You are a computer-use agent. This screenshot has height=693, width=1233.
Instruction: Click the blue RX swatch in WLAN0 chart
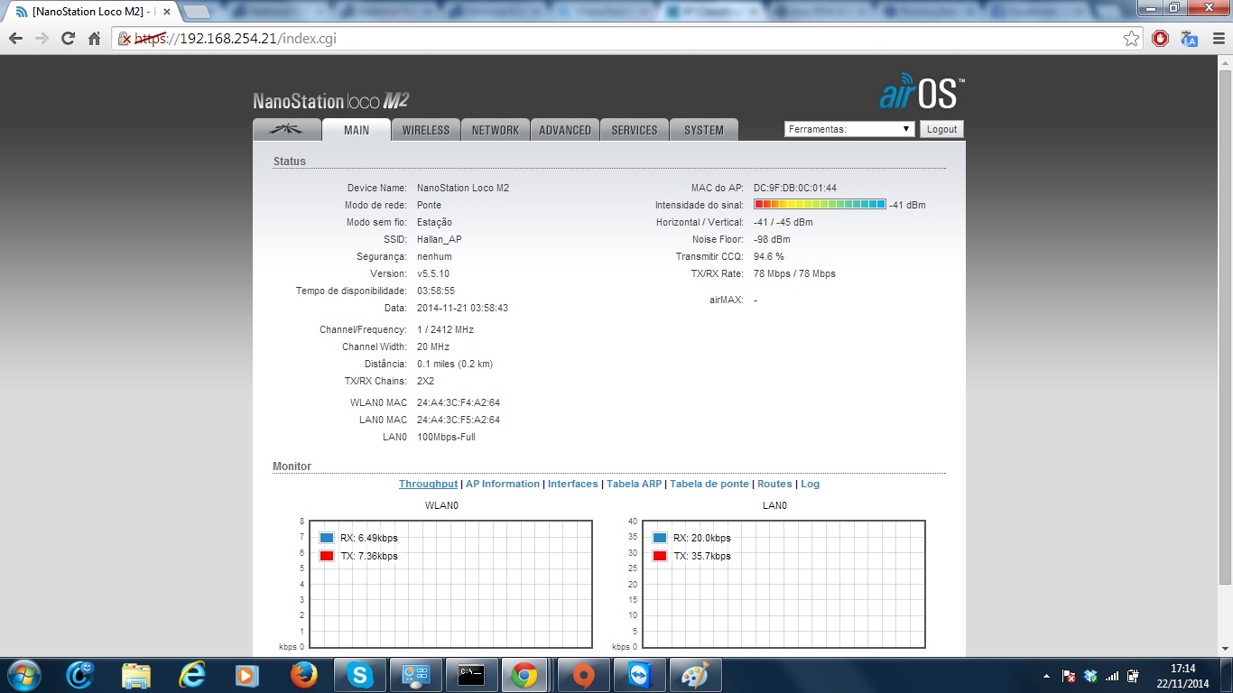pos(327,538)
